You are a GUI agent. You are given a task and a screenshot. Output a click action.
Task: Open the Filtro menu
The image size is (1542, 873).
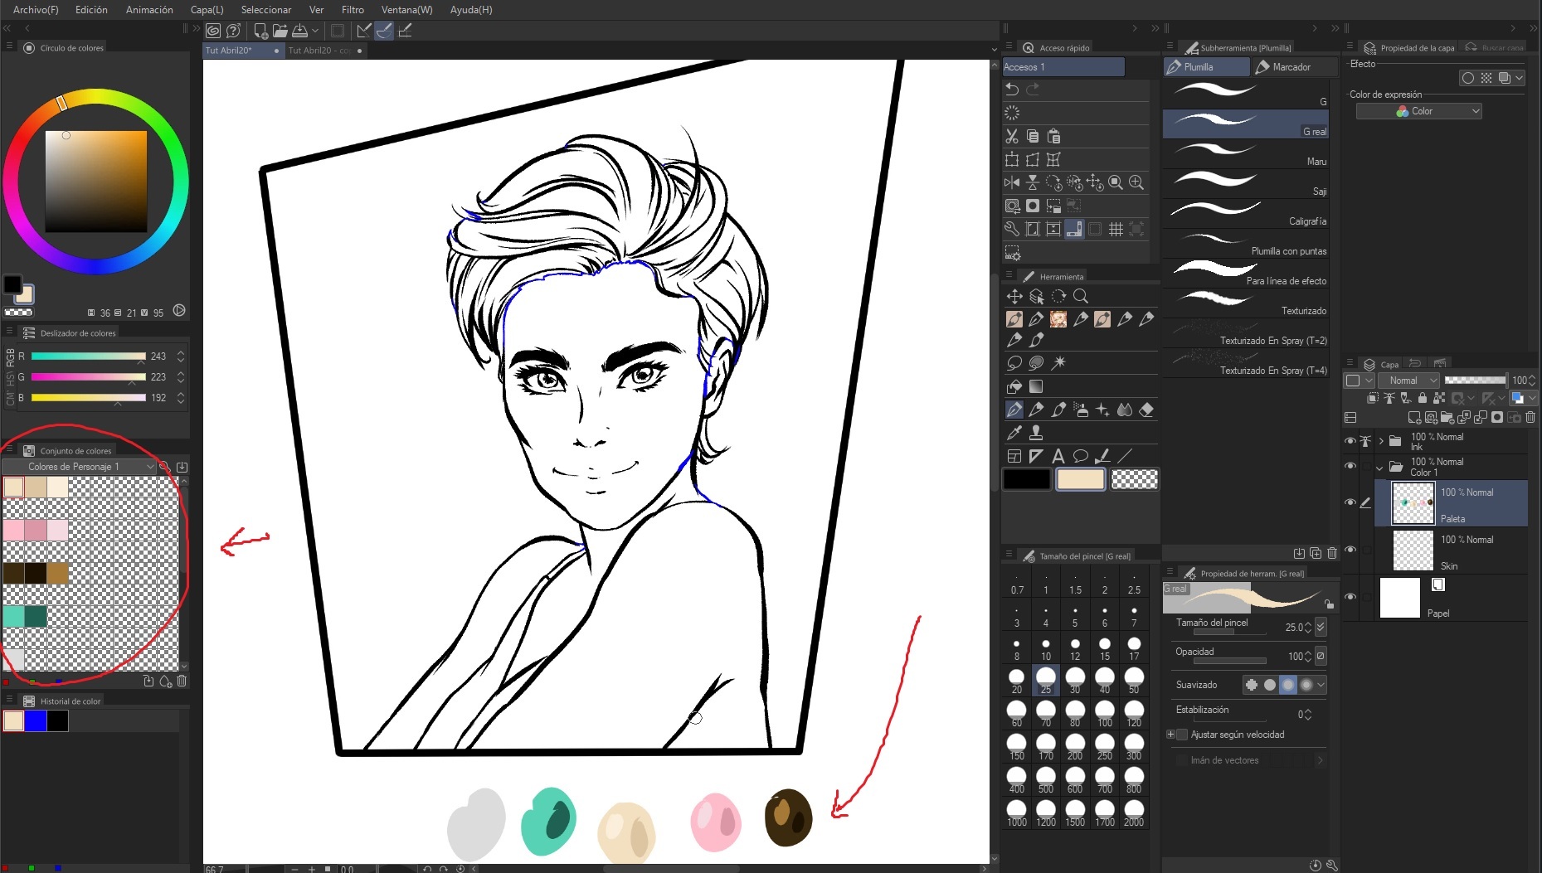click(x=353, y=10)
